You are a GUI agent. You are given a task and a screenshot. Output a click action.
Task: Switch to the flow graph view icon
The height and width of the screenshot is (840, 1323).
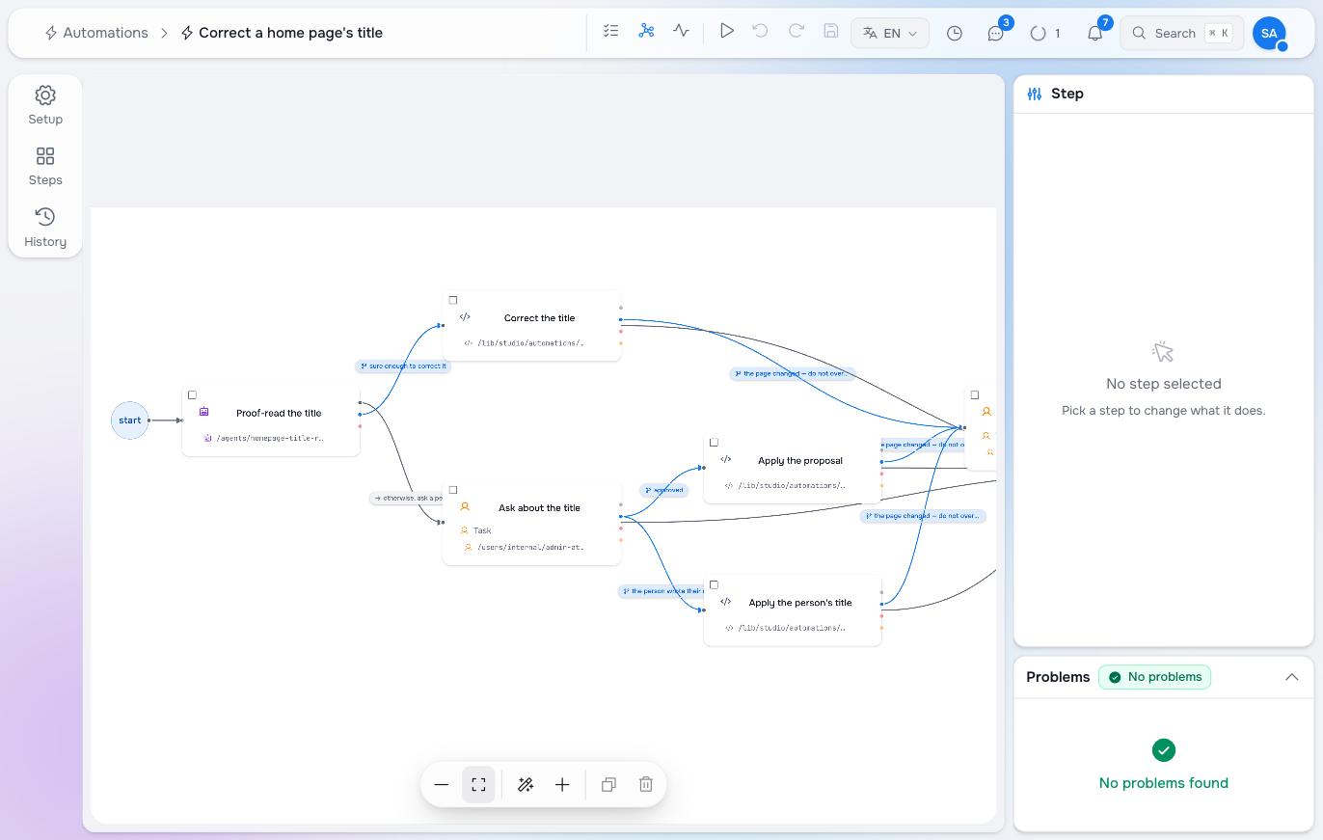[x=646, y=32]
